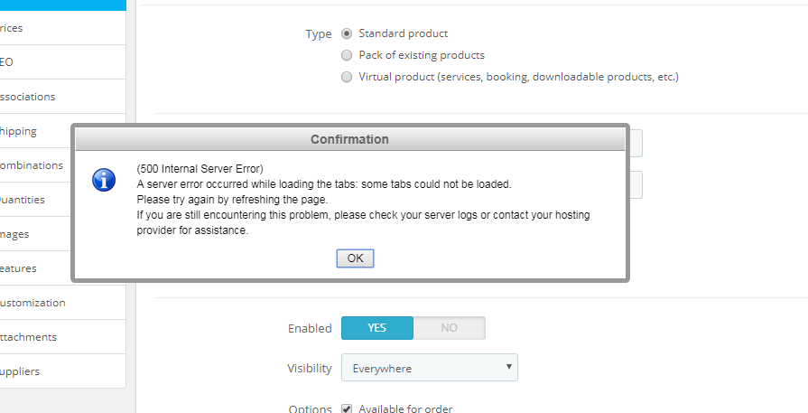Set Enabled toggle to YES
The height and width of the screenshot is (413, 808).
click(377, 328)
